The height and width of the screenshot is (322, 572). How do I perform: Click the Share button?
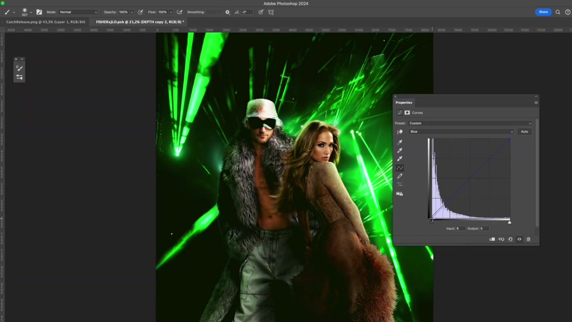[543, 12]
